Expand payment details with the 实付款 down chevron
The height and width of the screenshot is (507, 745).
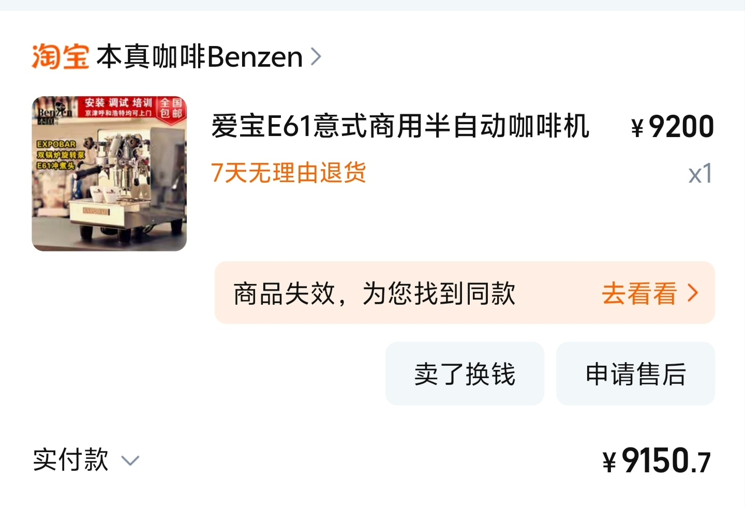130,461
